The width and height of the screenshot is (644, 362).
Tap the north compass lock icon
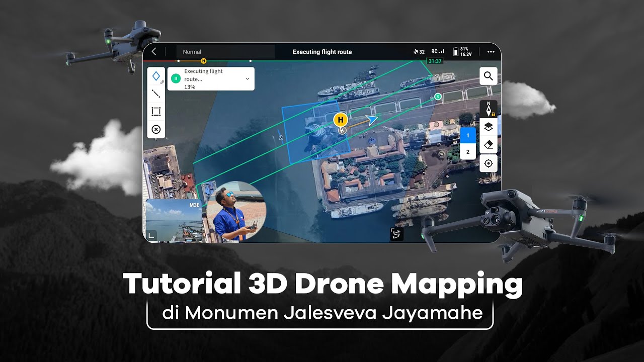coord(488,109)
